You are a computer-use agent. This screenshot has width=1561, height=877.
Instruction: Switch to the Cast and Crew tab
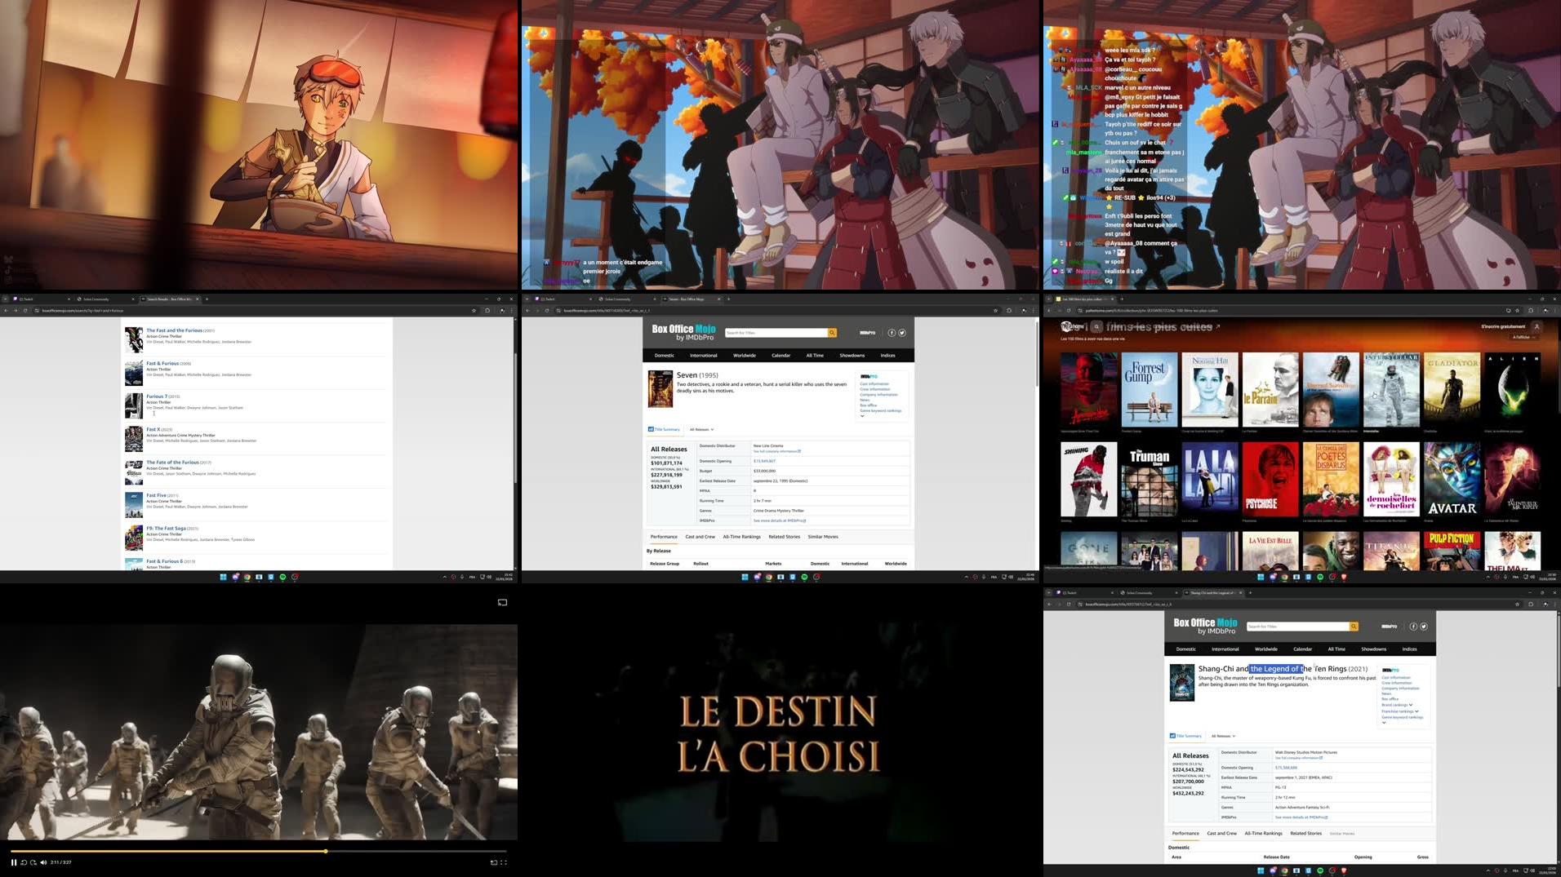click(700, 537)
